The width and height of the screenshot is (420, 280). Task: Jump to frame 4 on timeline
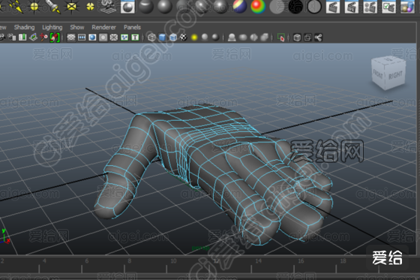(x=44, y=260)
